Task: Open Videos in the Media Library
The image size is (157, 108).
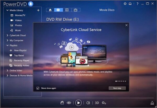Action: (x=16, y=20)
